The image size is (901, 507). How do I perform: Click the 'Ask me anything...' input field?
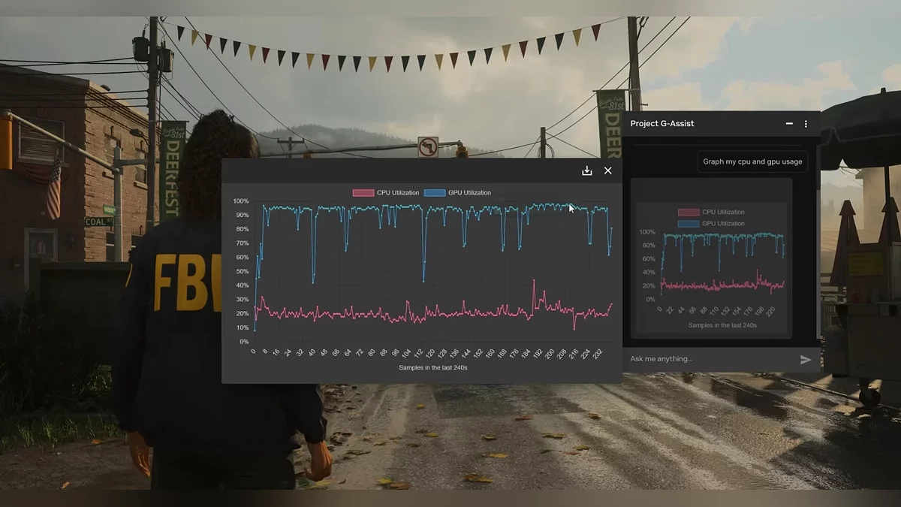tap(710, 359)
